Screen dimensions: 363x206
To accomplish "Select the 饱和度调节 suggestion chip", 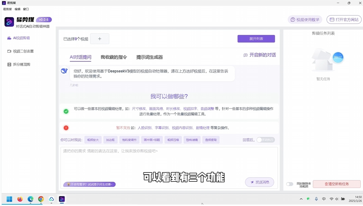I will 130,140.
